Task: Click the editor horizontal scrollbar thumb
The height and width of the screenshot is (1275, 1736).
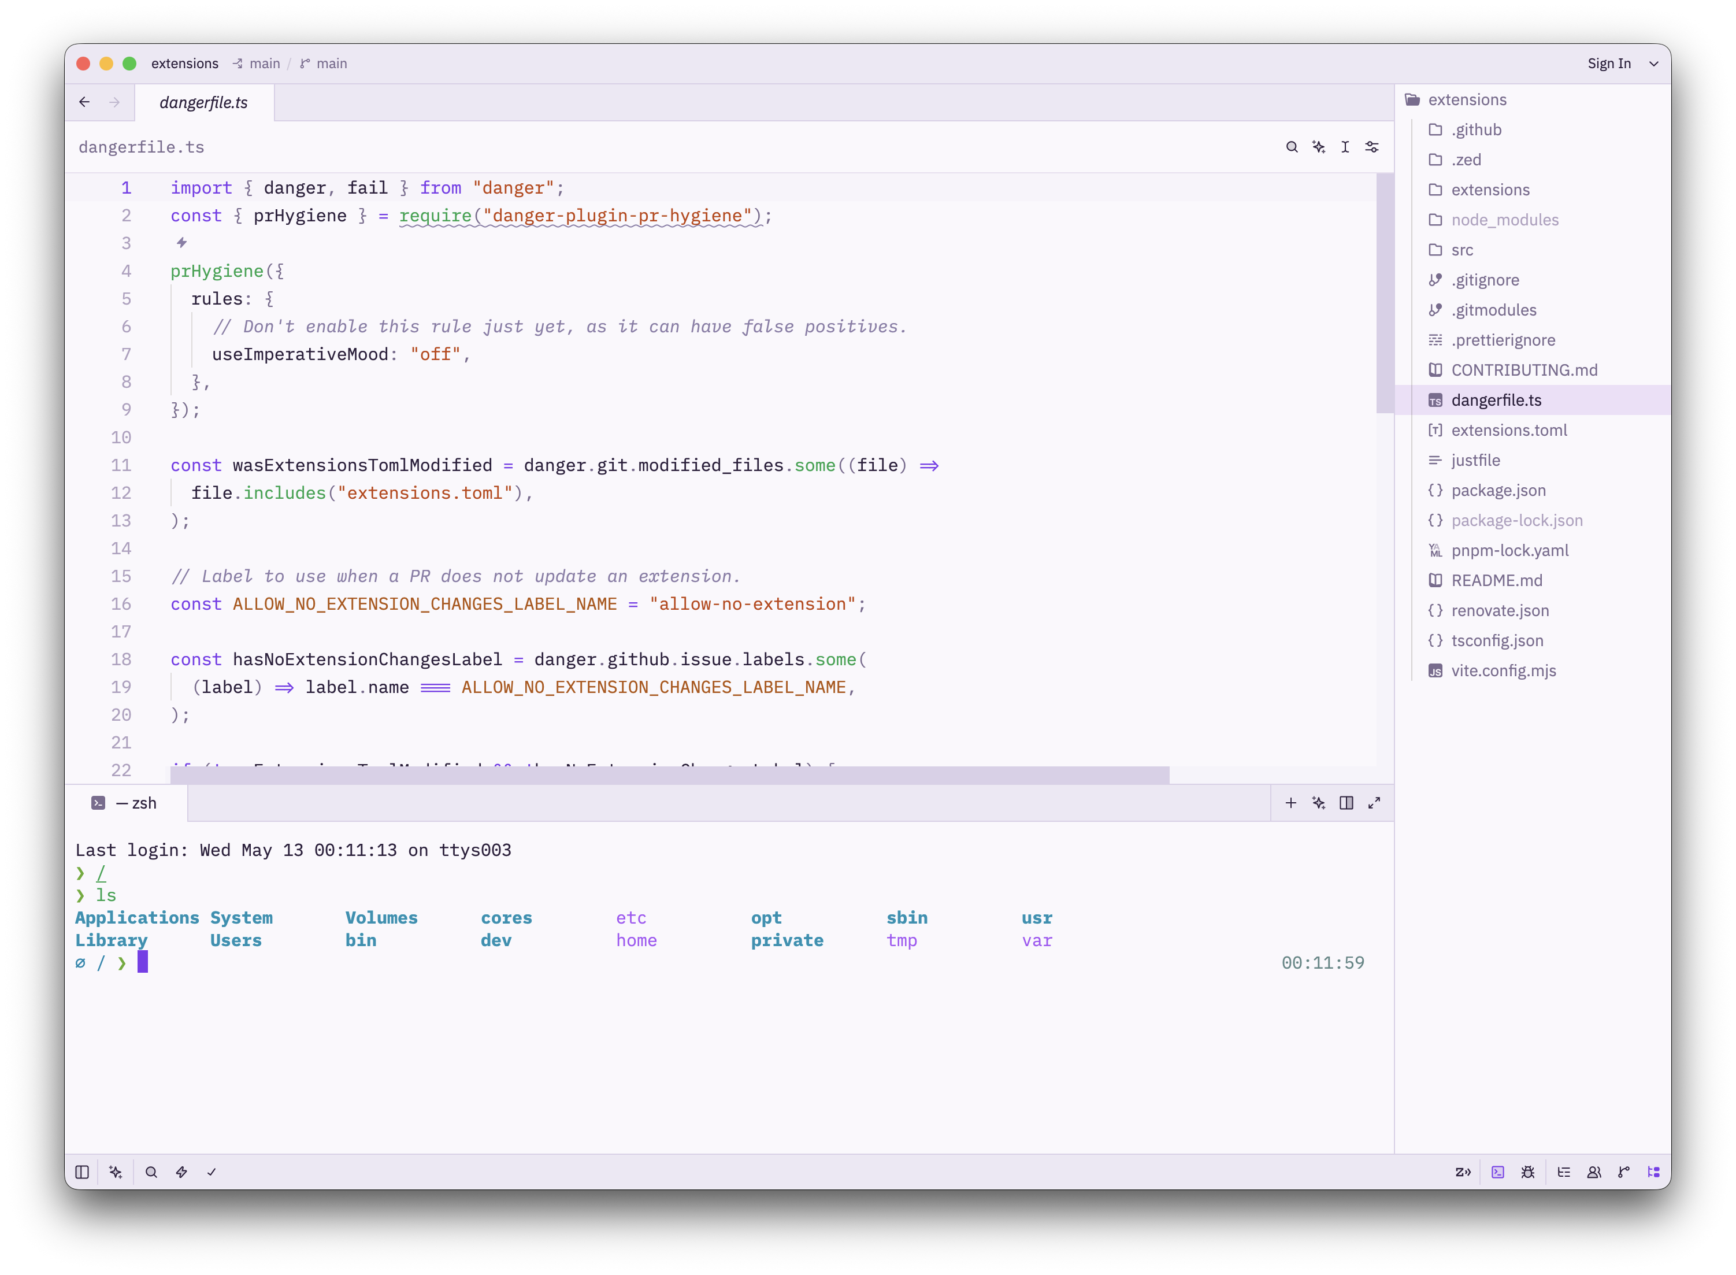Action: coord(669,775)
